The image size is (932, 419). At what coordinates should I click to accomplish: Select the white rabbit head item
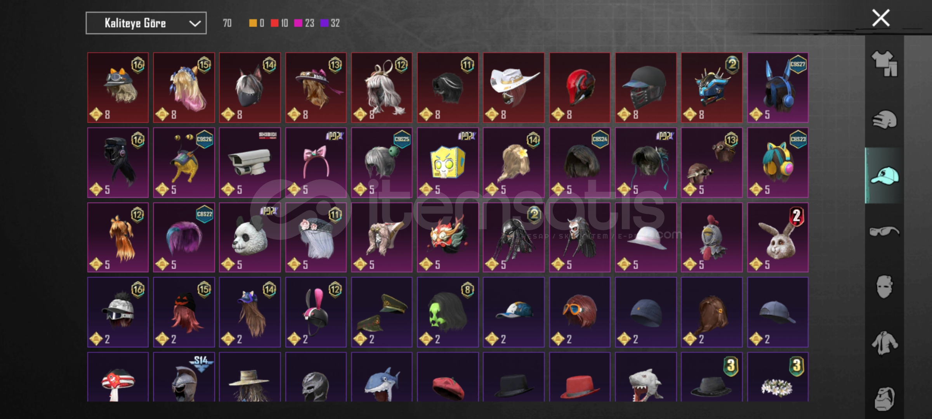778,237
